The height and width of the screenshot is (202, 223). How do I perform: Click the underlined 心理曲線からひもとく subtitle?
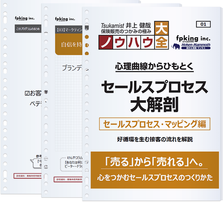(x=155, y=67)
